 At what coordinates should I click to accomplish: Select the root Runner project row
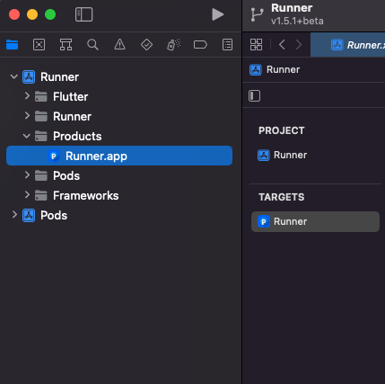[119, 76]
